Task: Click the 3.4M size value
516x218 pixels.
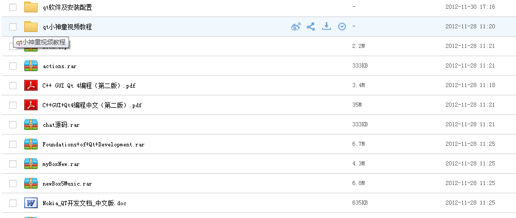Action: pos(358,86)
